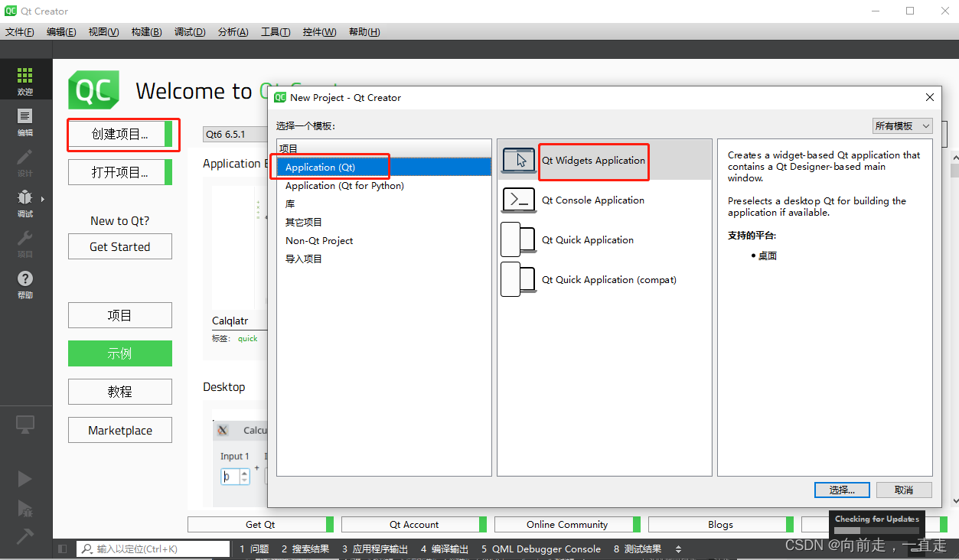Click the Checking for Updates progress bar
Image resolution: width=959 pixels, height=560 pixels.
[x=877, y=530]
